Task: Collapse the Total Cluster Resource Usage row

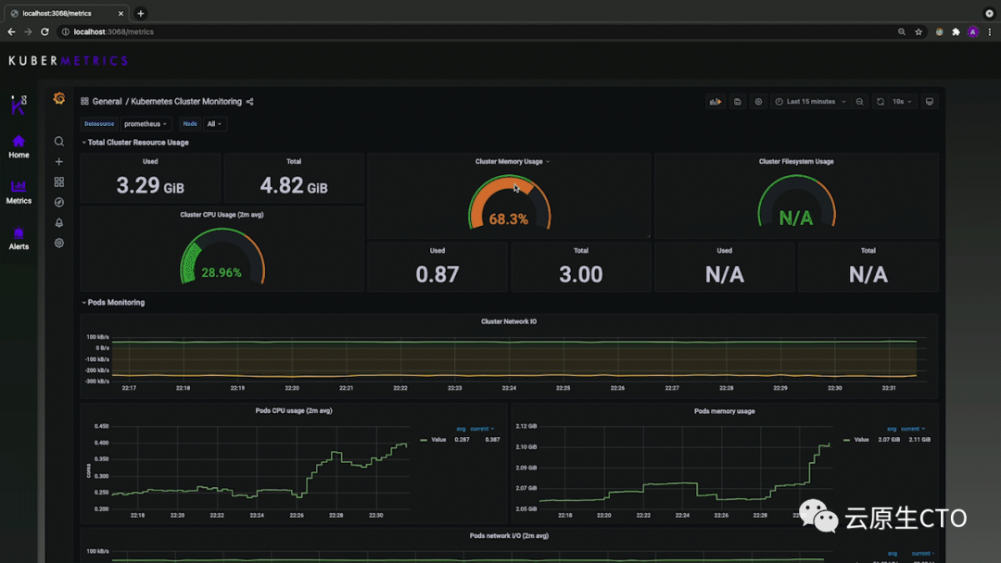Action: 135,143
